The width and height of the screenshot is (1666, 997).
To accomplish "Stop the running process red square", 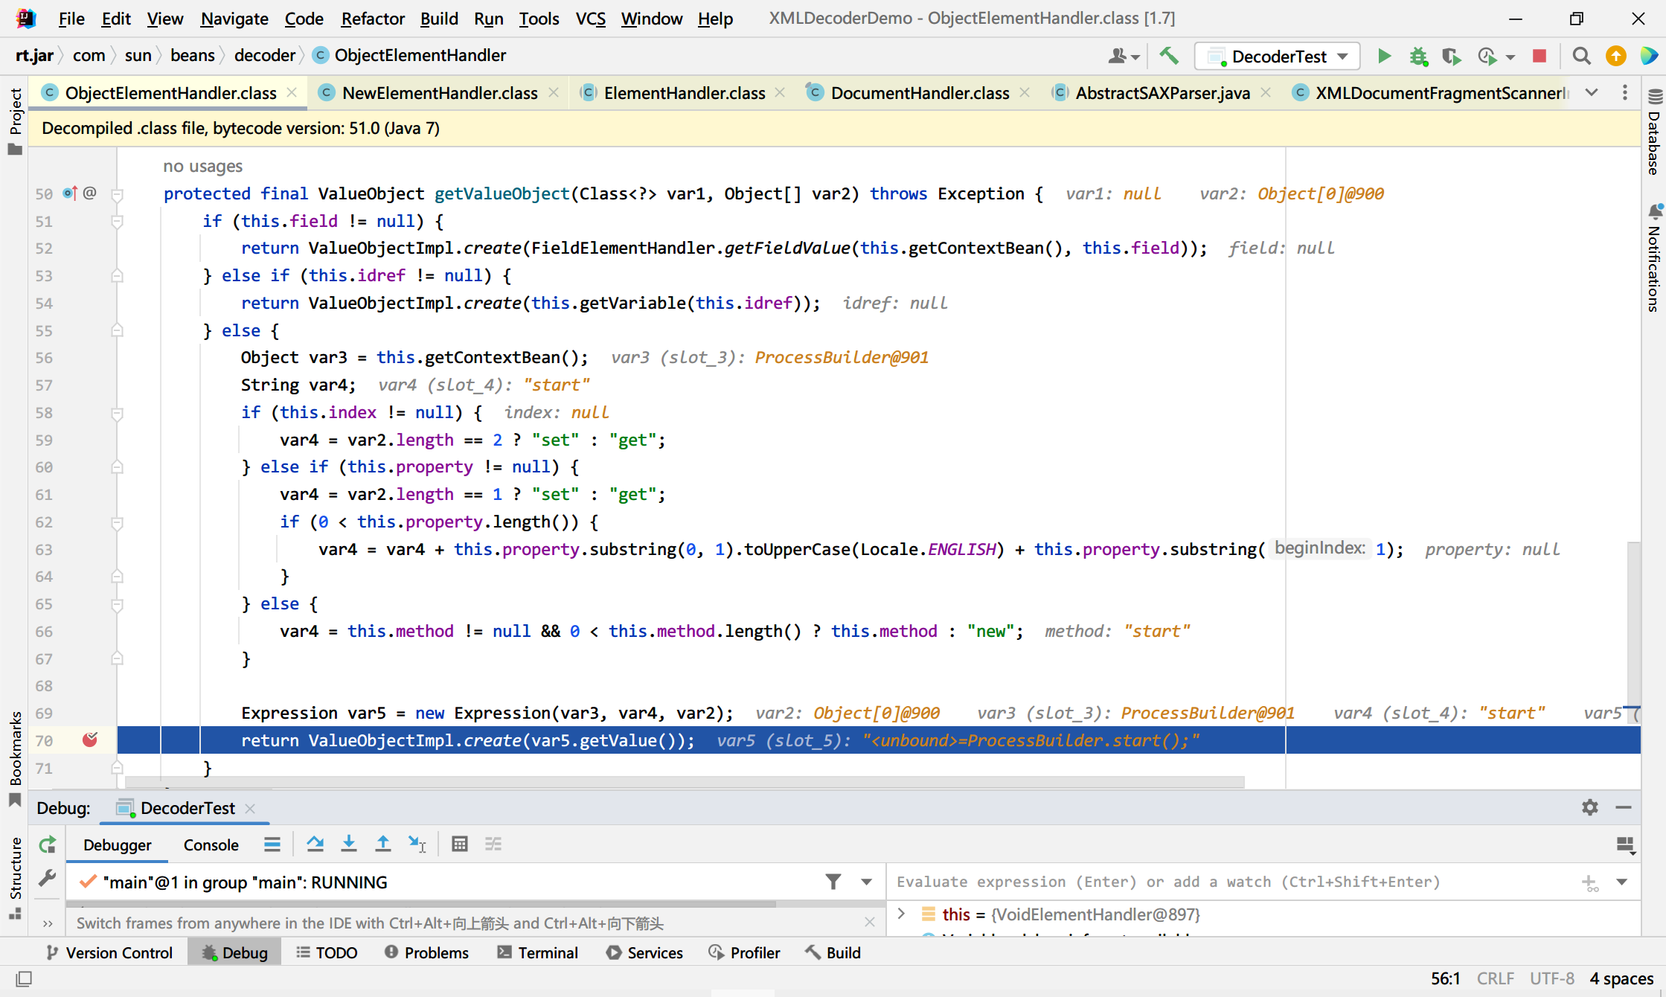I will pyautogui.click(x=1540, y=56).
